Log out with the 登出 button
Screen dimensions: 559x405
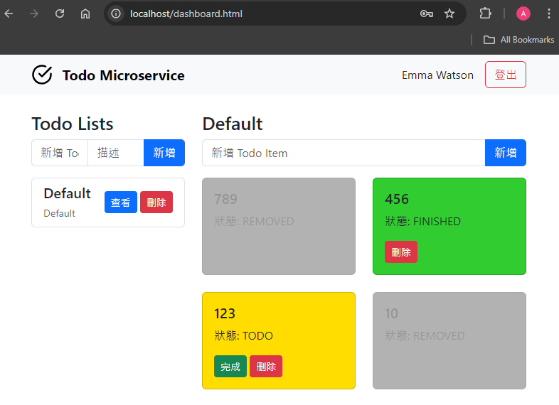tap(505, 75)
